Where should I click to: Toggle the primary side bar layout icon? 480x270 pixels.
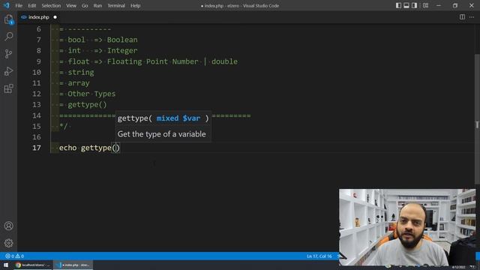point(398,5)
